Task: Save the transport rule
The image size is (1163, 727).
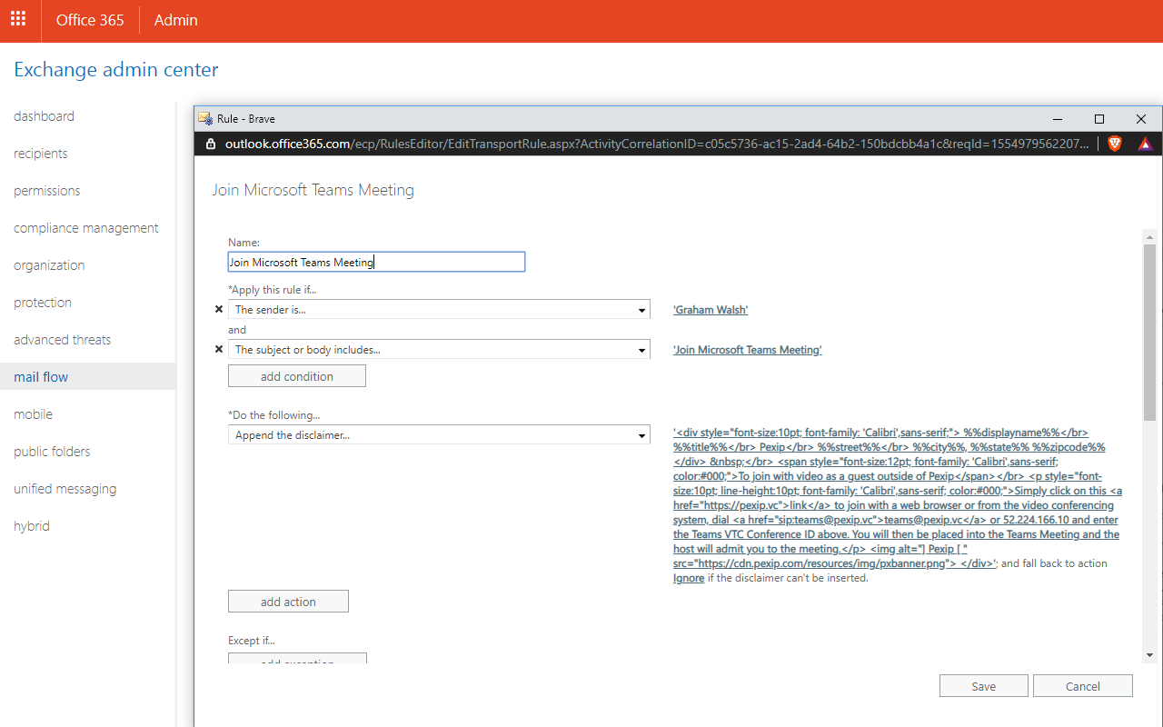Action: pos(984,685)
